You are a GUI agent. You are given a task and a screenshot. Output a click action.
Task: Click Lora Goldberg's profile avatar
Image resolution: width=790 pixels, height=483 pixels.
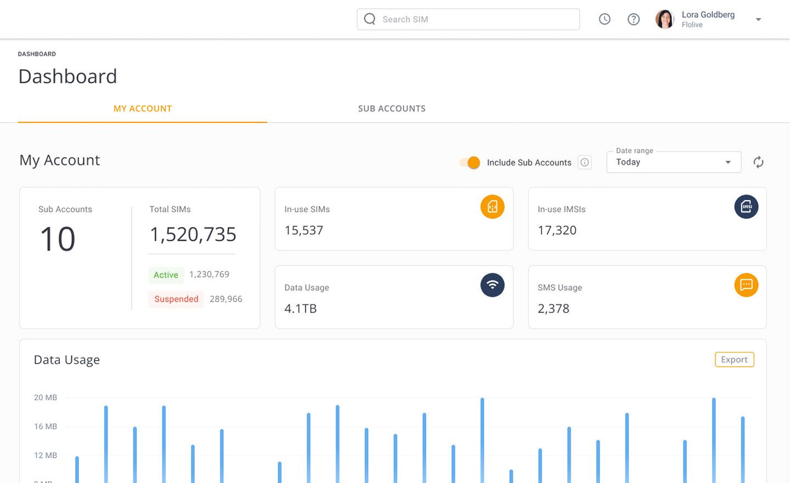(x=665, y=19)
